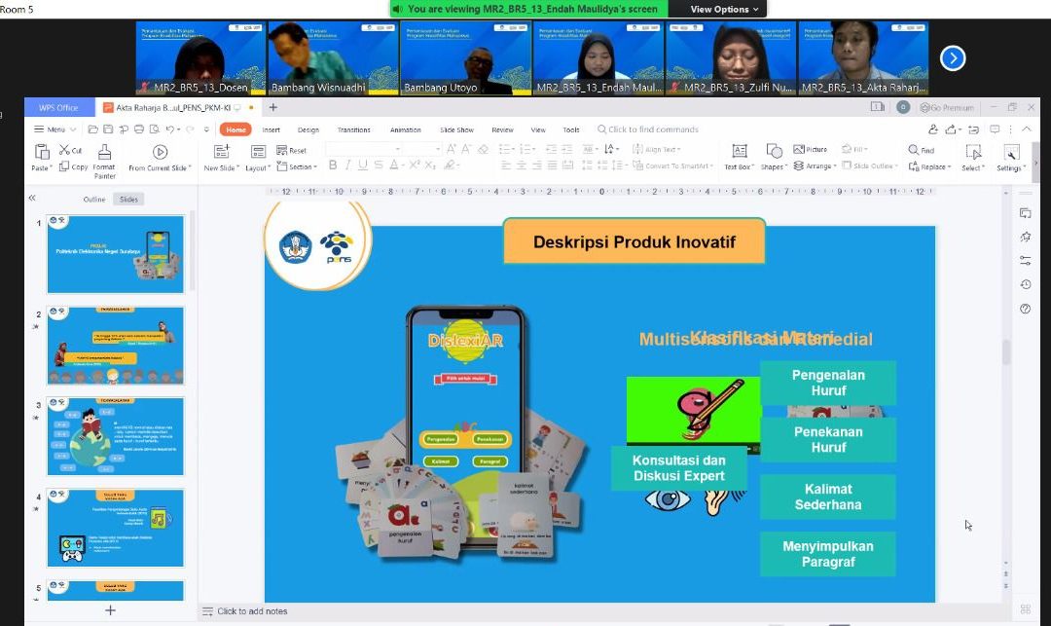Switch to the Review ribbon tab
Screen dimensions: 1051x626
coord(502,130)
